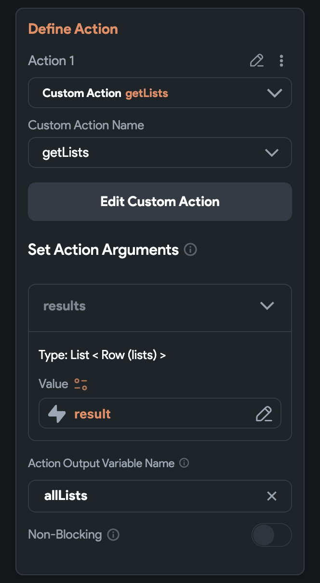Click the info icon next to Set Action Arguments

pos(190,250)
